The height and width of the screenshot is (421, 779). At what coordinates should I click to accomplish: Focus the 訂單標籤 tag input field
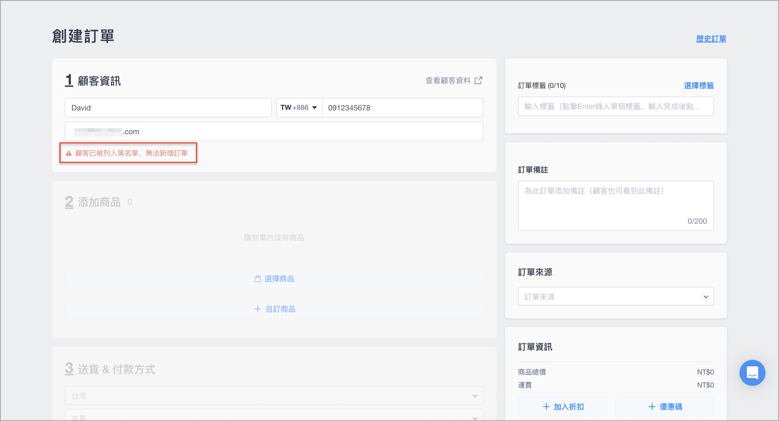point(616,106)
